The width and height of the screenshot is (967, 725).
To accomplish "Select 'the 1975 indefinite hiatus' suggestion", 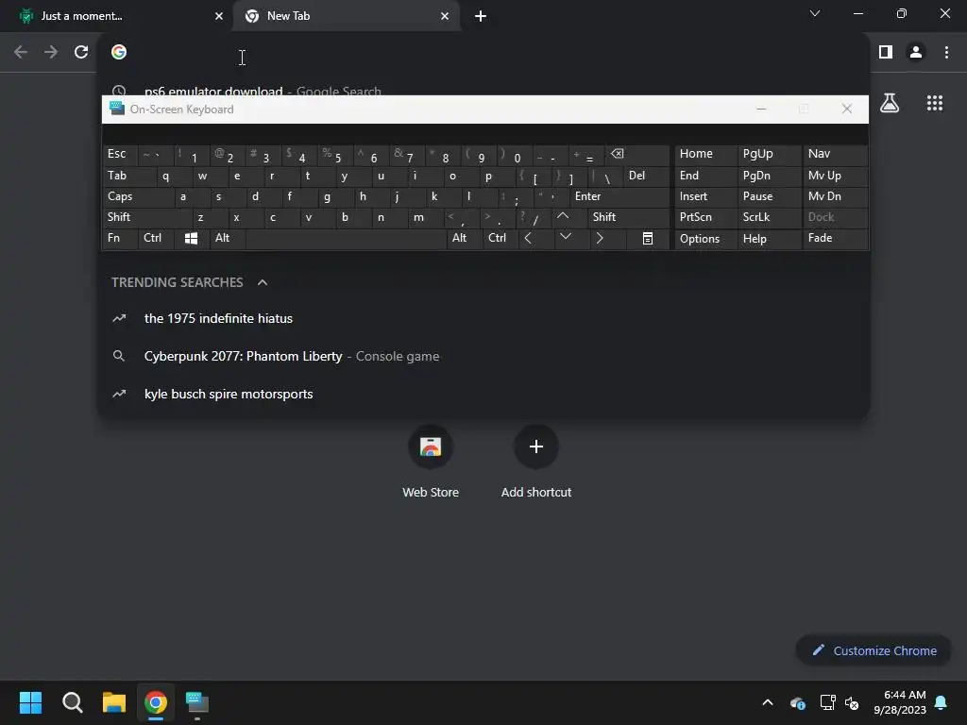I will coord(483,319).
